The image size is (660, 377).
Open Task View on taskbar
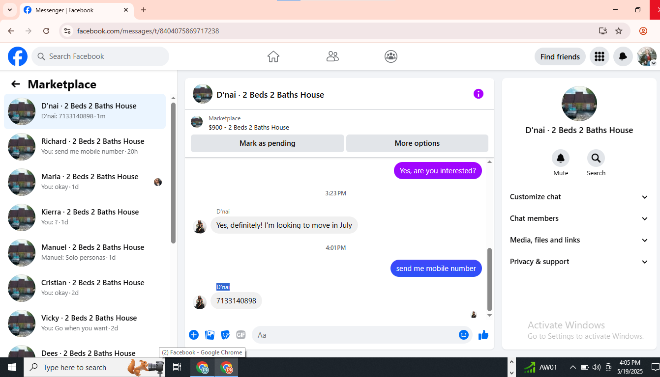click(x=177, y=367)
